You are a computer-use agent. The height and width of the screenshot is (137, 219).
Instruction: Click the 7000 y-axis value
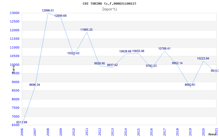pyautogui.click(x=15, y=116)
